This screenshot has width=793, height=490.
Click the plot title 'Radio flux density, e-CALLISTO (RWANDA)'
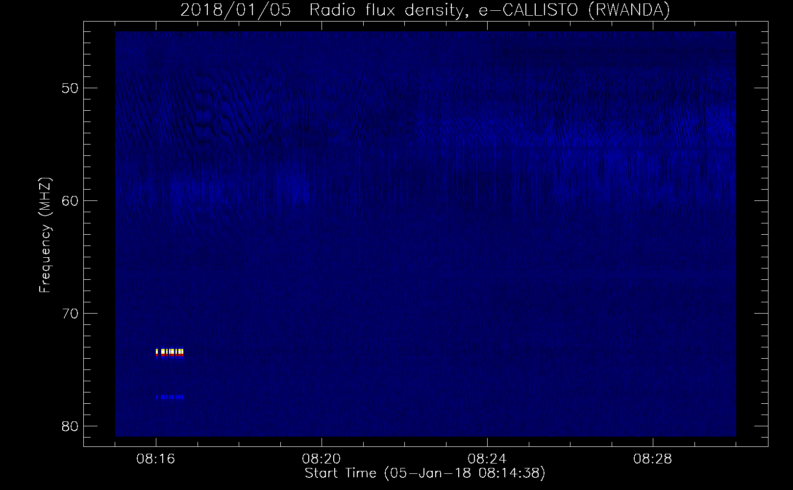(x=490, y=10)
